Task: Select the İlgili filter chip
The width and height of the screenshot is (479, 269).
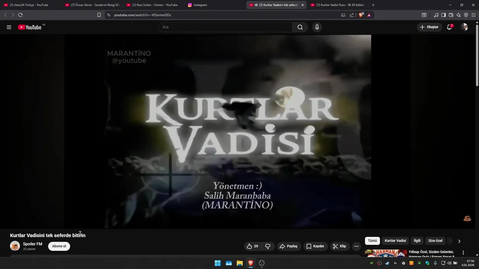Action: 417,241
